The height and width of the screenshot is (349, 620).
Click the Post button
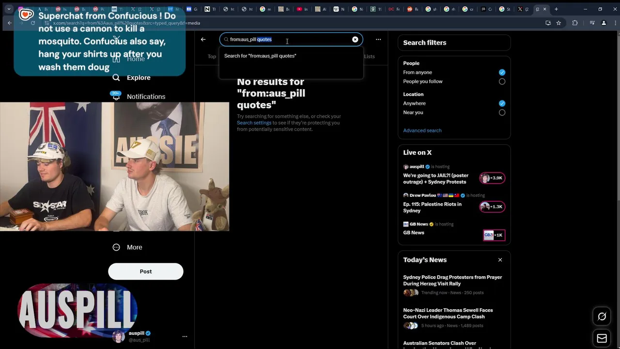pyautogui.click(x=146, y=271)
